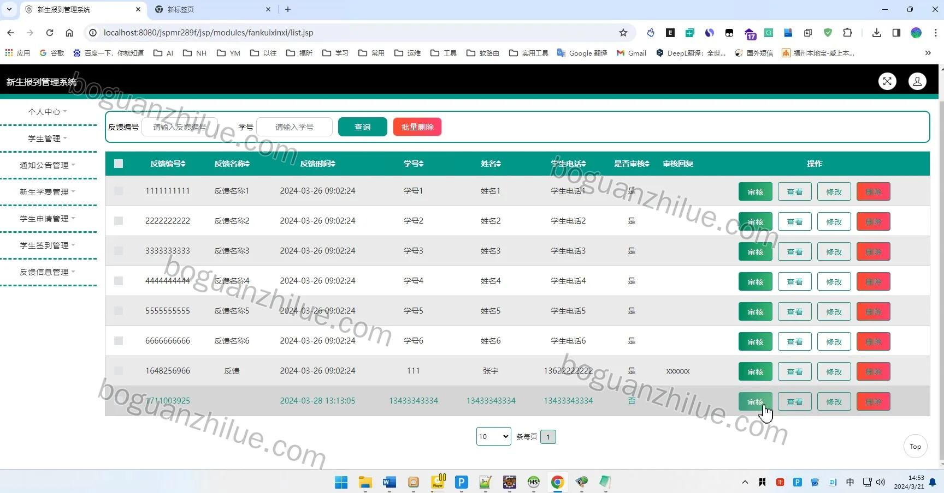The height and width of the screenshot is (493, 944).
Task: Check the row 2222222222 checkbox
Action: 119,221
